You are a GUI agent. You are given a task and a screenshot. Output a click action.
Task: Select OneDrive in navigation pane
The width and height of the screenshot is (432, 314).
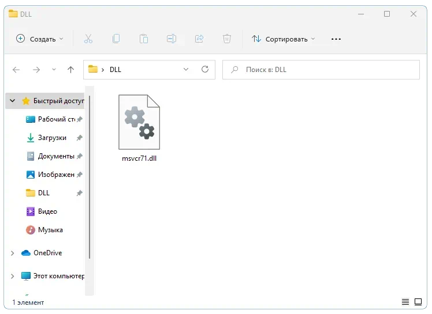[x=42, y=253]
